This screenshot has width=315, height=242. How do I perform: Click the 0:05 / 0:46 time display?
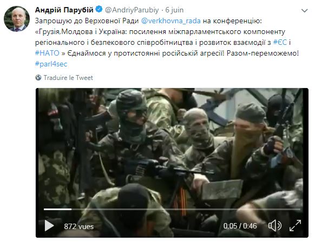tap(240, 226)
